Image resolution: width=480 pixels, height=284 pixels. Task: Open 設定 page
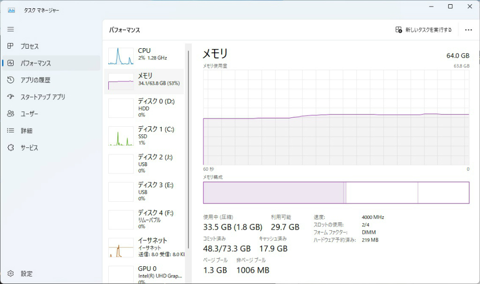click(51, 274)
